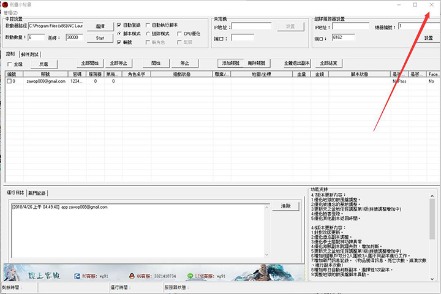Image resolution: width=441 pixels, height=294 pixels.
Task: Enable the 自動執行腳本 checkbox
Action: tap(147, 25)
